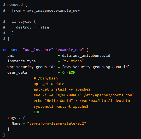Click the value "data.aws_ami.ubuntu.id"
Screen dimensions: 141x139
(86, 56)
